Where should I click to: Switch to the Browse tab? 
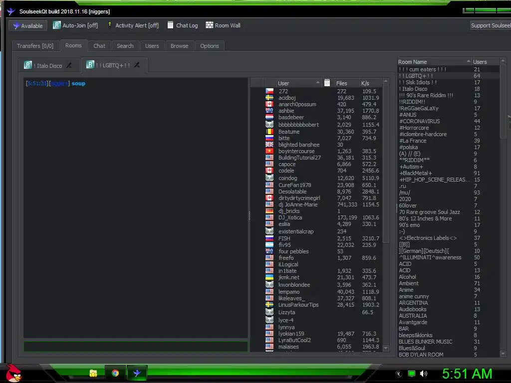180,46
